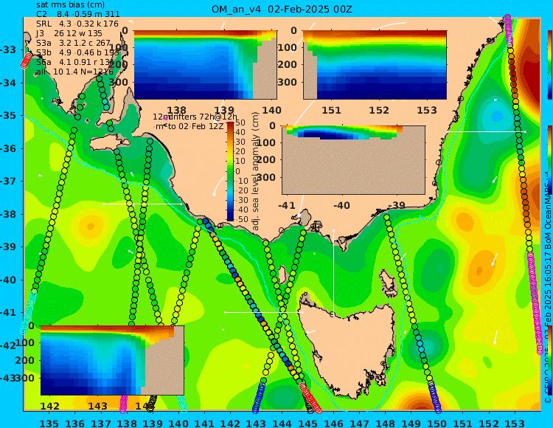Select the 'all 10 1.4 N=1216' summary row
The height and width of the screenshot is (428, 553).
pyautogui.click(x=74, y=72)
